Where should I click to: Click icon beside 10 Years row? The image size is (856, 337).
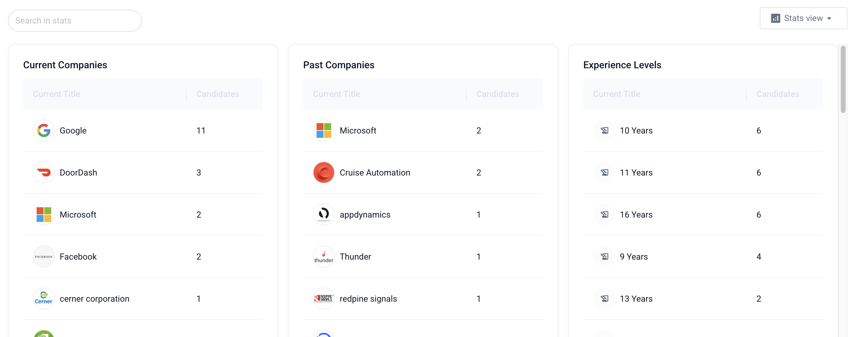click(x=604, y=130)
